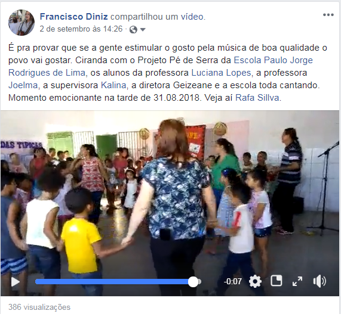The height and width of the screenshot is (317, 341).
Task: Open Francisco Diniz profile picture
Action: click(21, 23)
